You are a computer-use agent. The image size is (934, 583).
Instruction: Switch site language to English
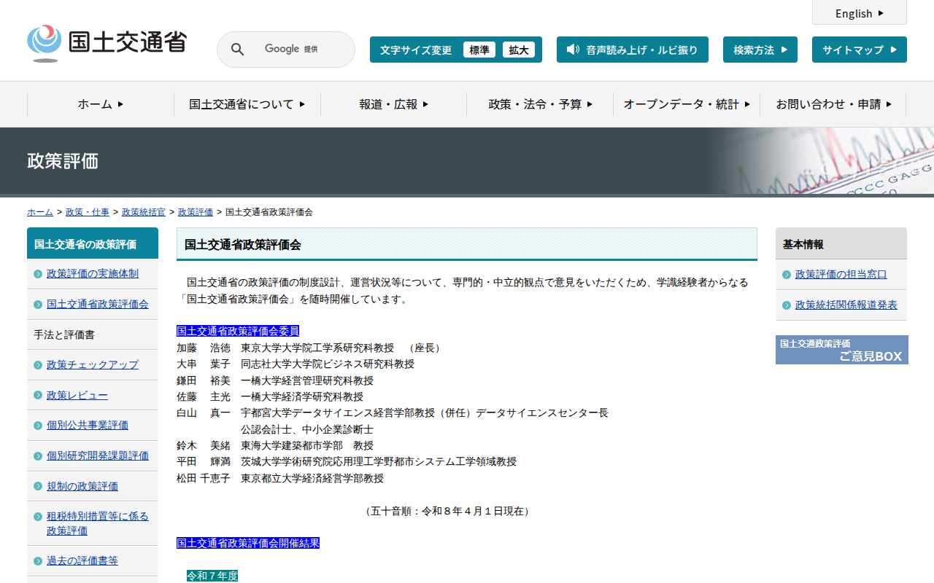pos(859,13)
